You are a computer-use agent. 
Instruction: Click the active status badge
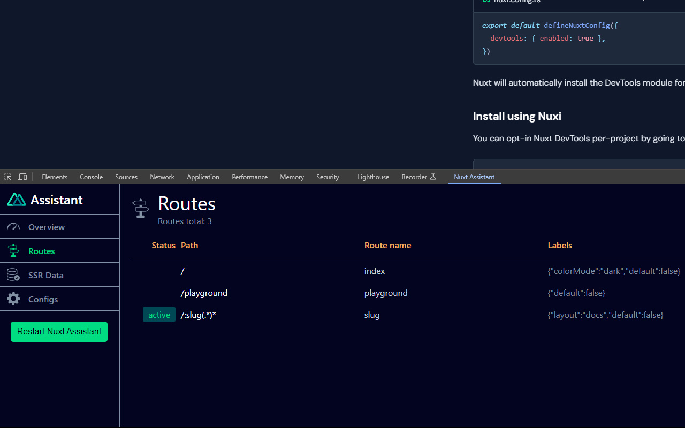(159, 315)
